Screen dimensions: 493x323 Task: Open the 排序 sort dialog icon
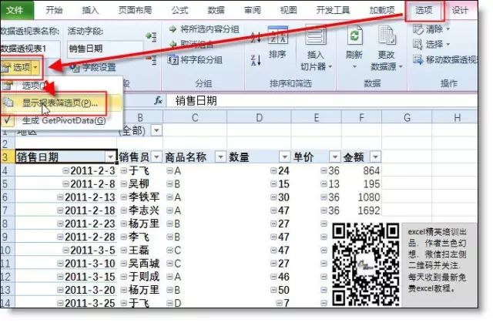[277, 35]
